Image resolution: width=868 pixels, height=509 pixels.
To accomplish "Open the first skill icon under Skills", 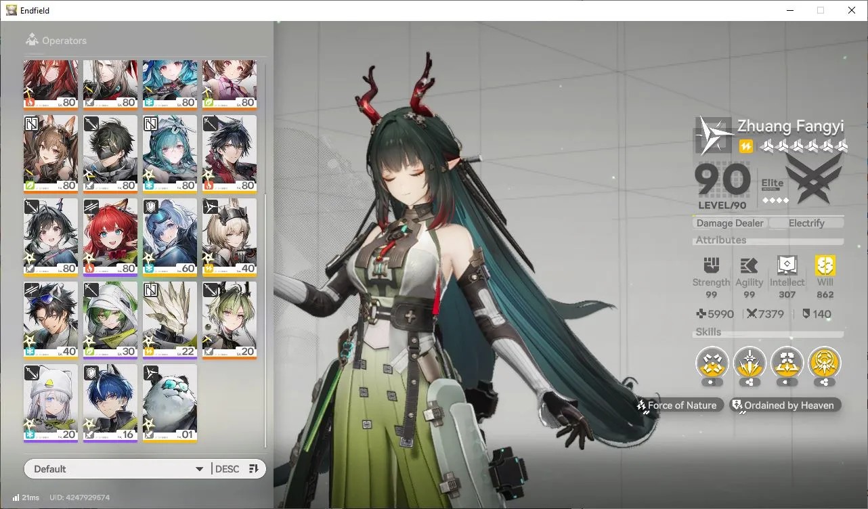I will point(712,363).
